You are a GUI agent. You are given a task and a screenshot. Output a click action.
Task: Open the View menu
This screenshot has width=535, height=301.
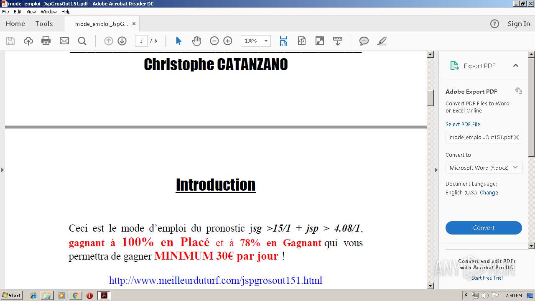pos(31,12)
